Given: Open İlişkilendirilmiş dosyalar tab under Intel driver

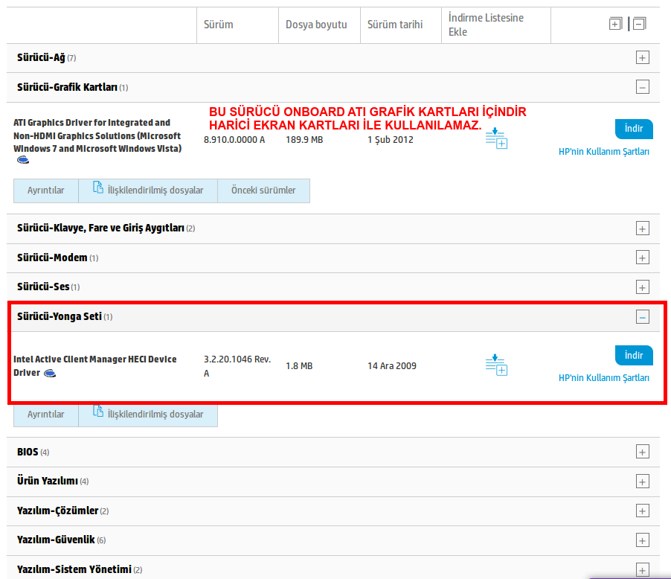Looking at the screenshot, I should click(x=148, y=415).
